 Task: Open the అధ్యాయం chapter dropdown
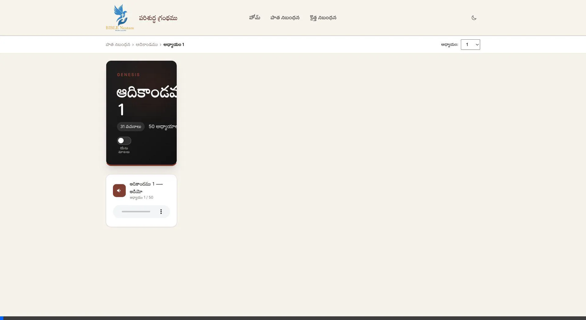pos(470,45)
